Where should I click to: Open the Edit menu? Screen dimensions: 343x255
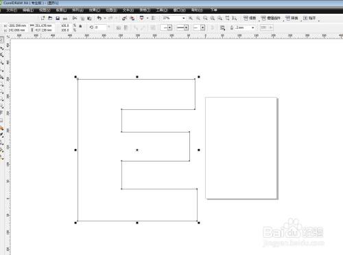click(x=28, y=10)
